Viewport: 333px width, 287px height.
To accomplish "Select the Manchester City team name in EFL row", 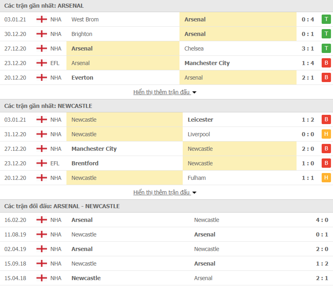I will 207,63.
